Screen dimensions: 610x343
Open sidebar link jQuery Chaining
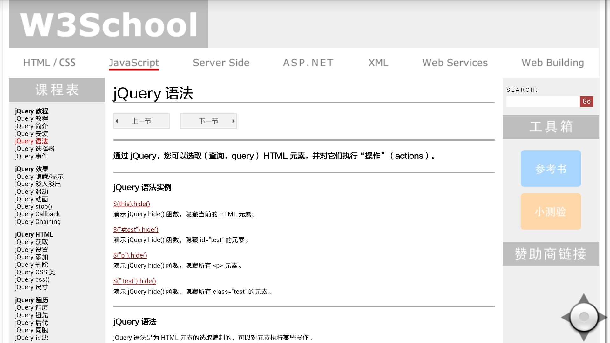(37, 222)
